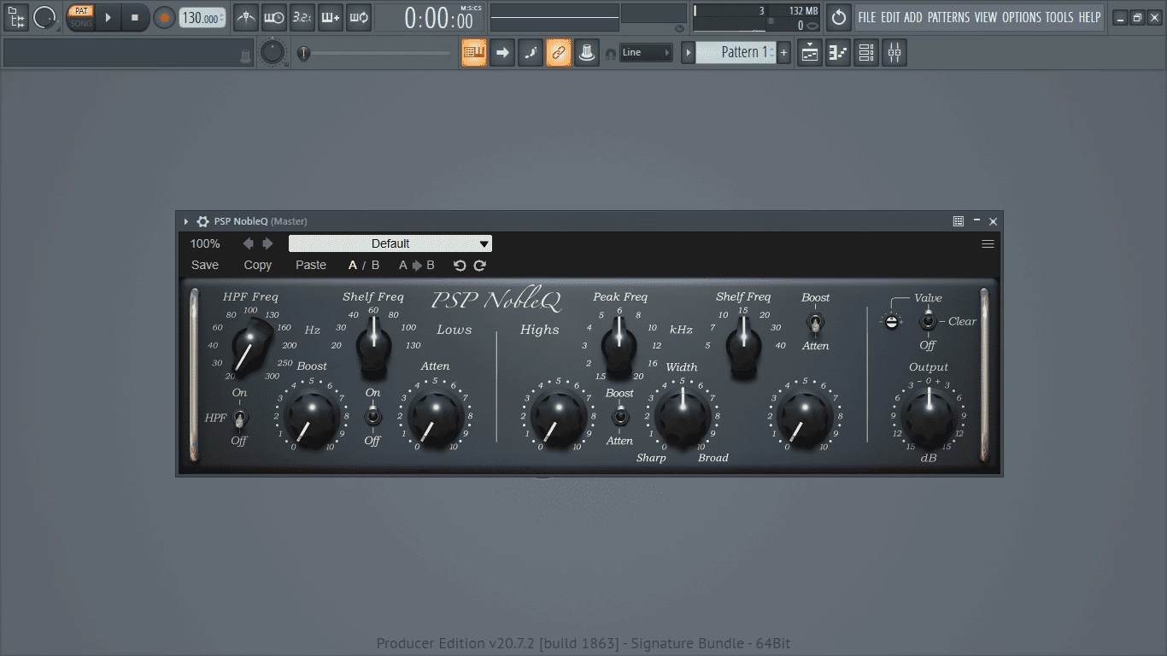Click the valve trim screw control
Screen dimensions: 1167x656
coord(891,322)
